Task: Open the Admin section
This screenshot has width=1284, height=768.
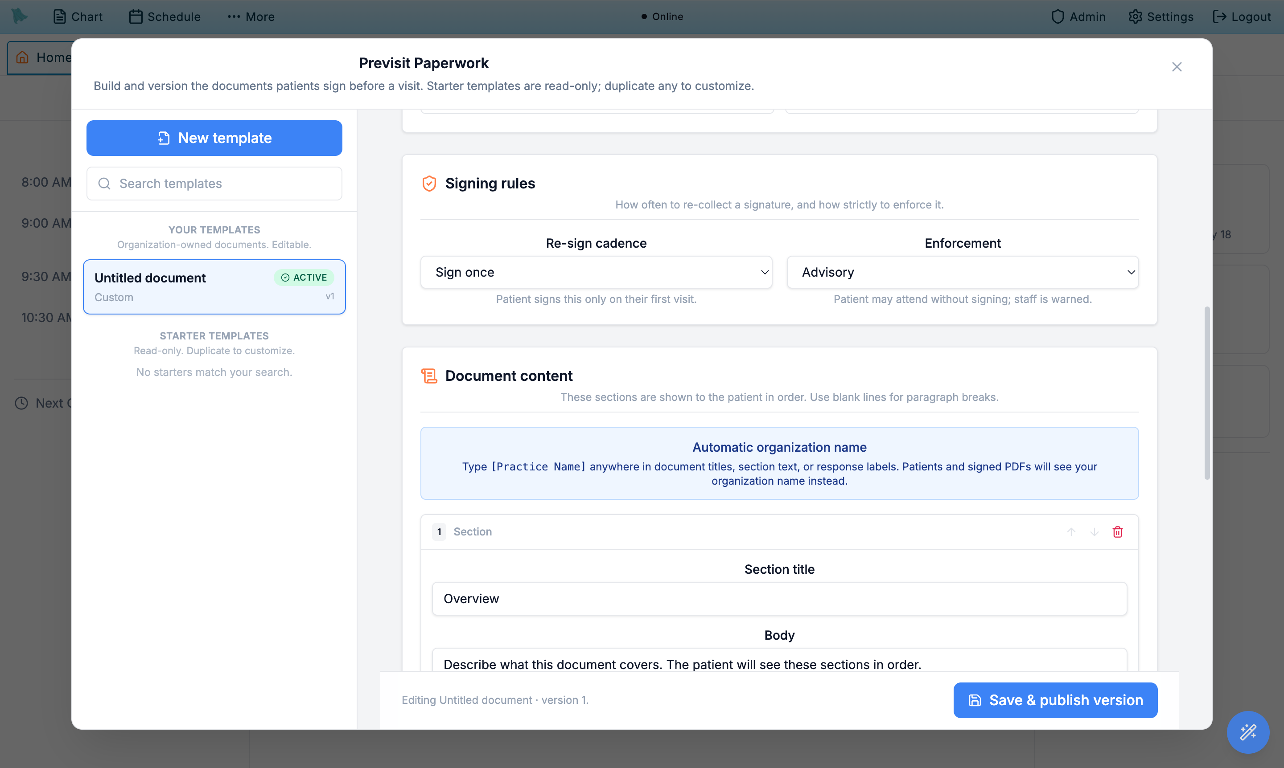Action: coord(1078,16)
